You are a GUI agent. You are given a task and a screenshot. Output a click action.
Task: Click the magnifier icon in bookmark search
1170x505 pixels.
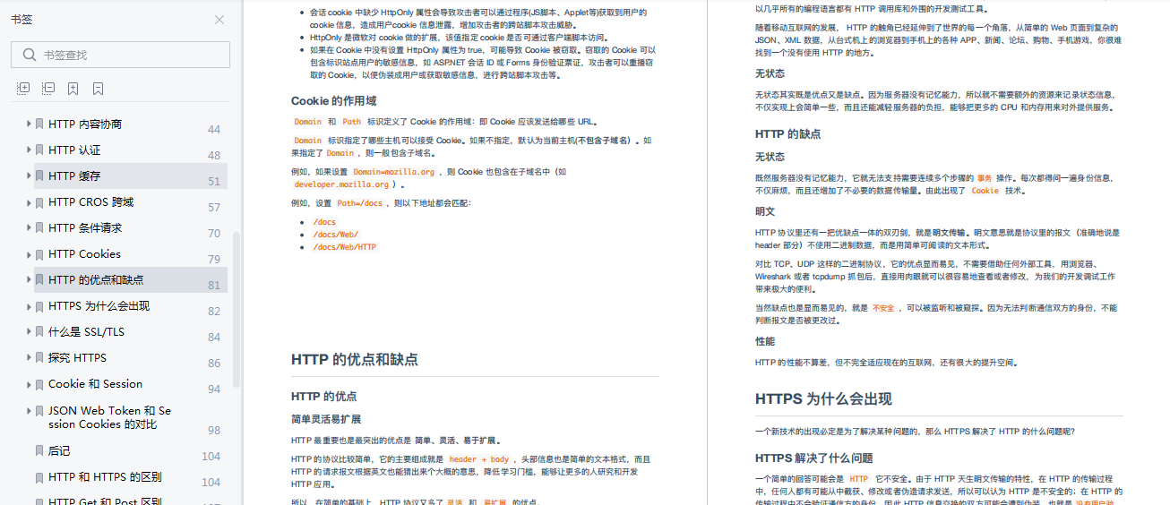[28, 55]
